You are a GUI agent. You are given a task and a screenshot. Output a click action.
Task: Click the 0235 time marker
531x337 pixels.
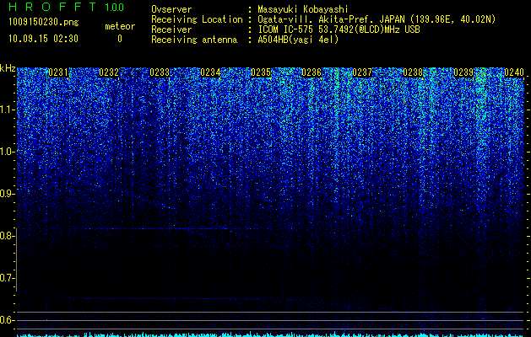[x=261, y=72]
